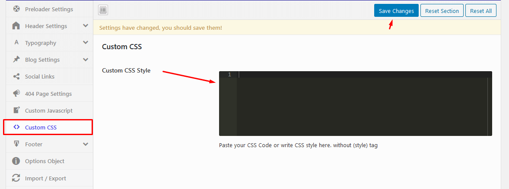Click the 404 Page Settings megaphone icon
Image resolution: width=509 pixels, height=189 pixels.
[16, 94]
